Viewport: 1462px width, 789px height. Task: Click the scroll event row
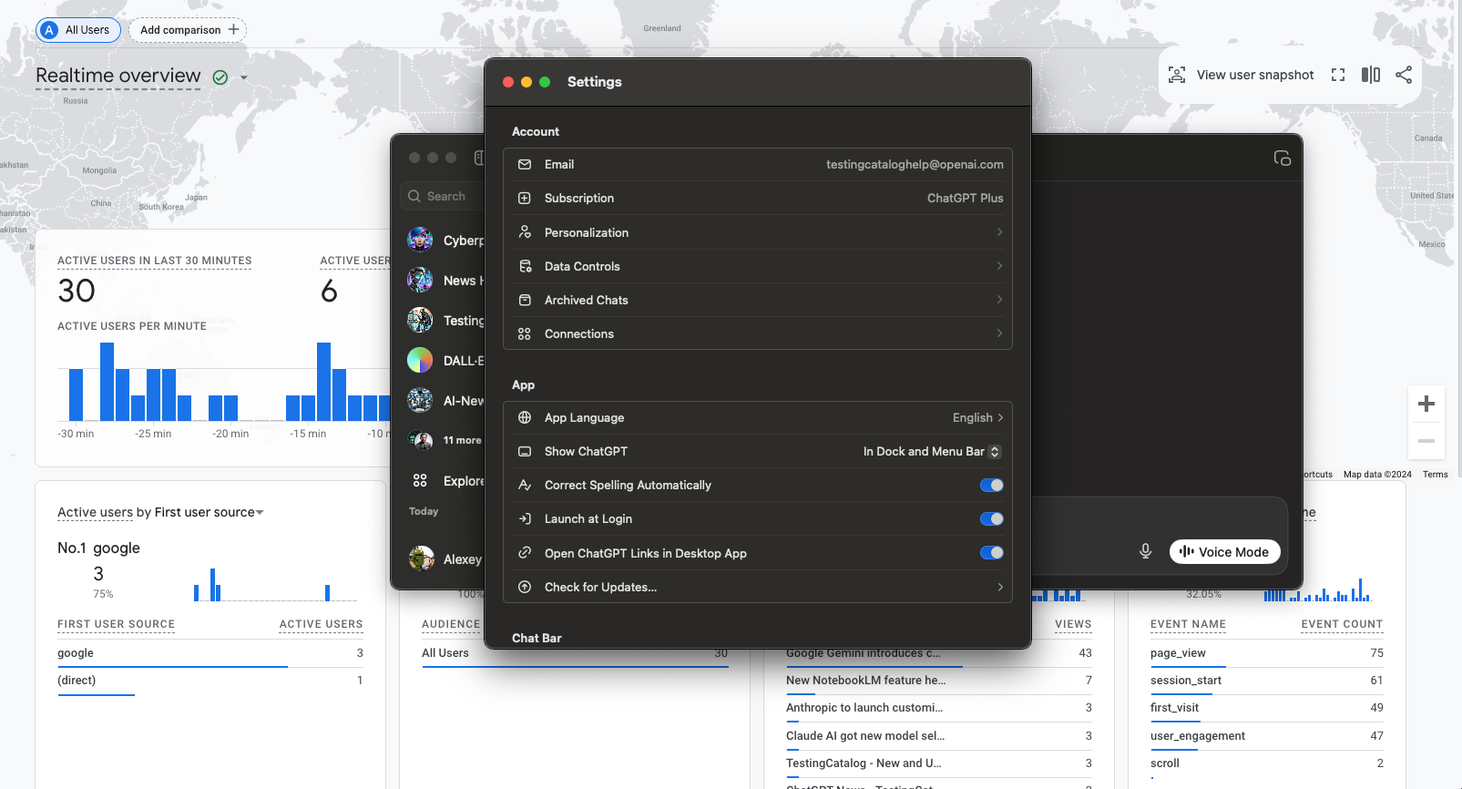coord(1267,763)
